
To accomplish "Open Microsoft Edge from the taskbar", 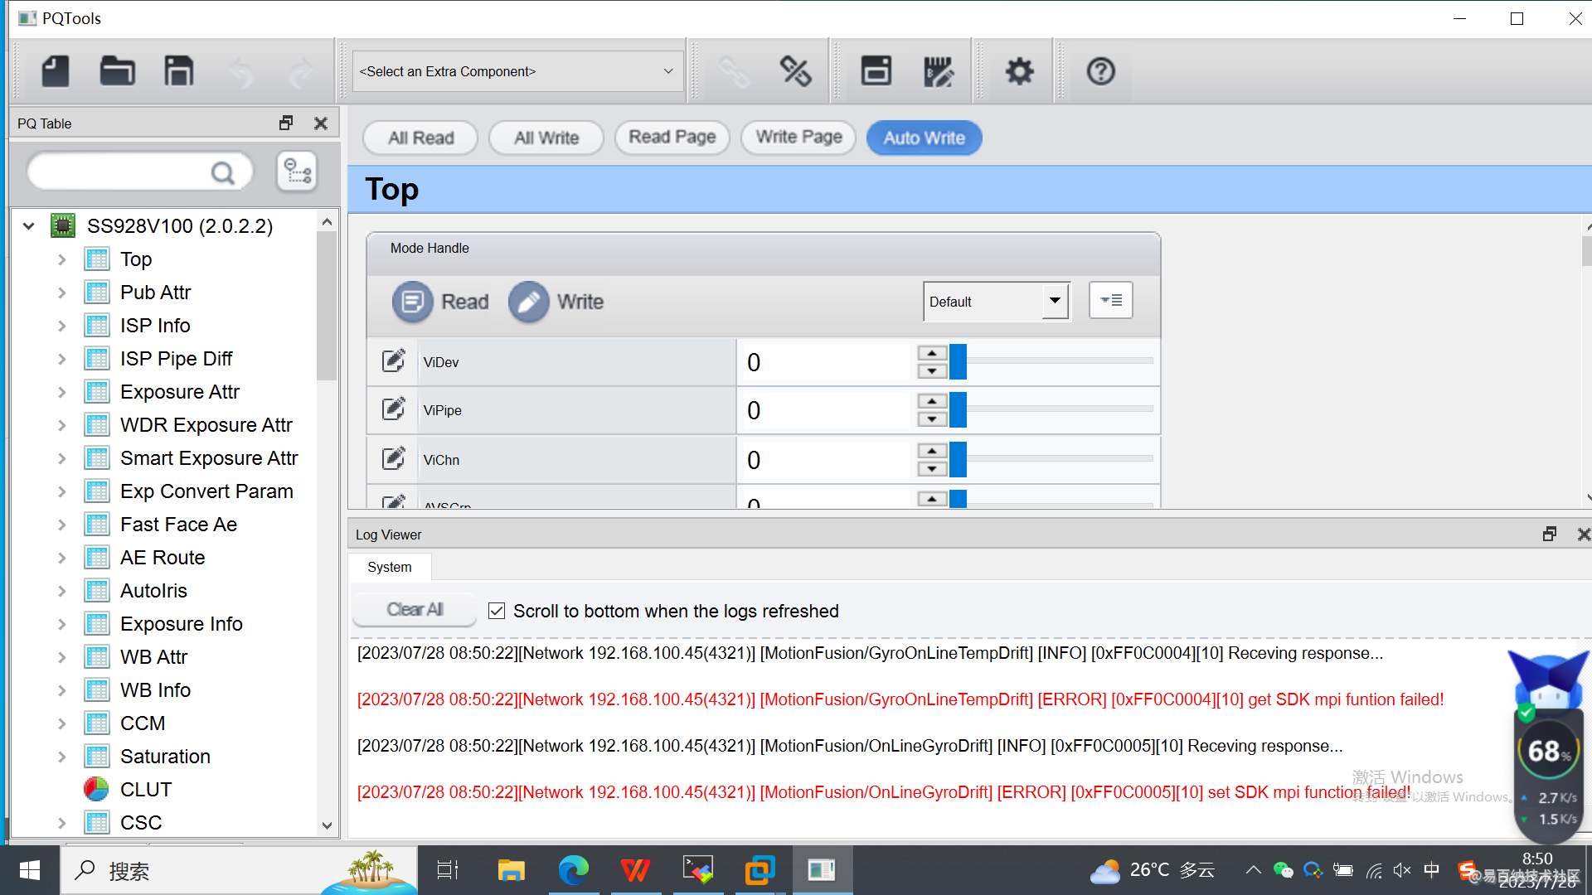I will point(573,869).
